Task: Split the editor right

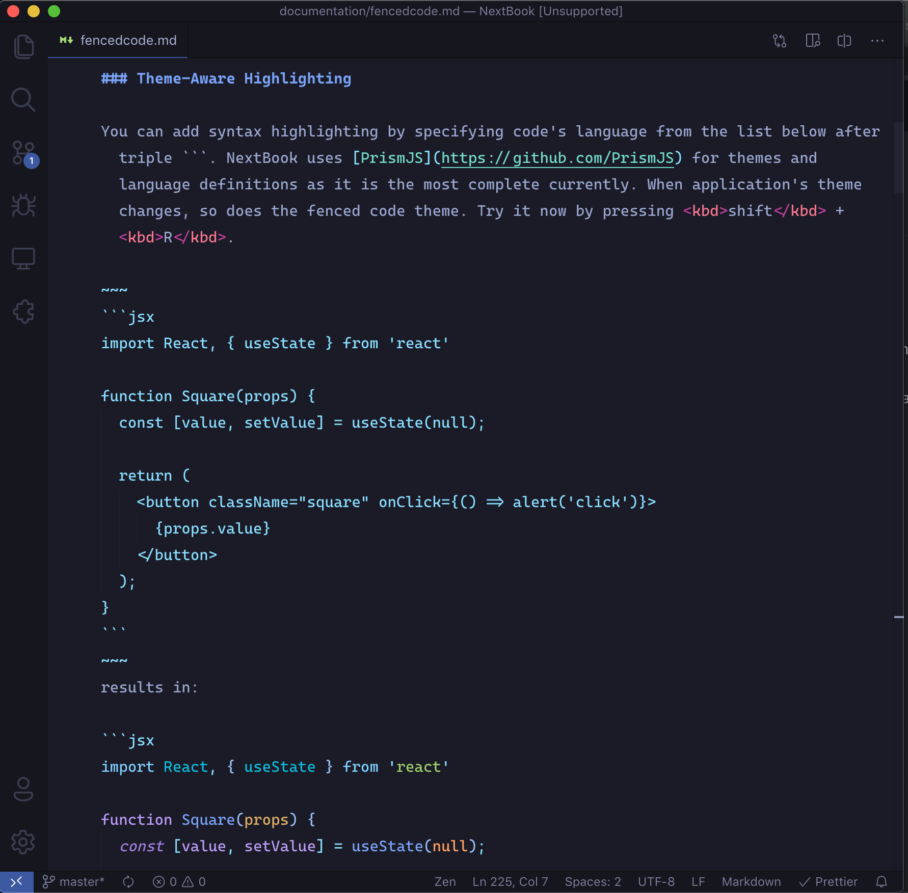Action: pyautogui.click(x=844, y=41)
